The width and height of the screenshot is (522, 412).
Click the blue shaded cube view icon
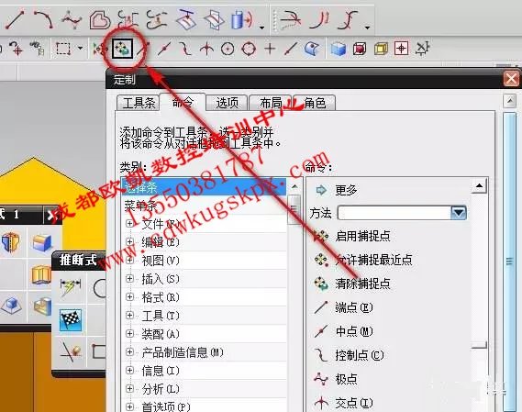pos(339,49)
